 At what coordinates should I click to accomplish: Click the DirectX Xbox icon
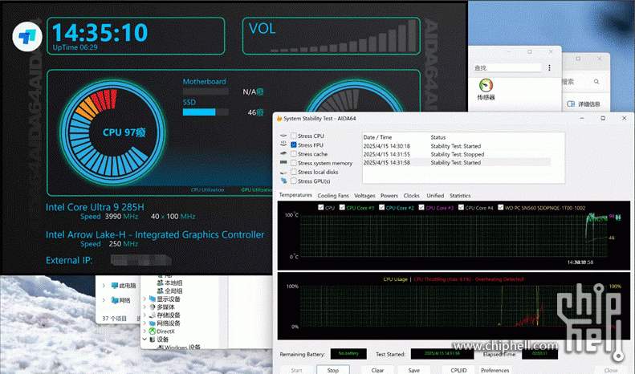click(x=153, y=331)
